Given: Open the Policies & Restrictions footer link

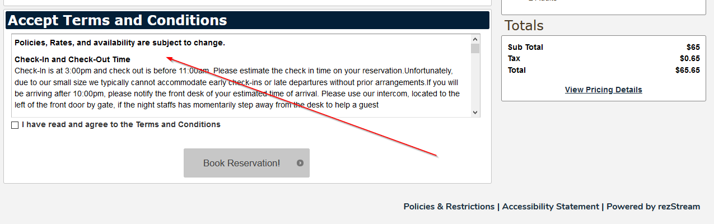Looking at the screenshot, I should click(x=449, y=207).
